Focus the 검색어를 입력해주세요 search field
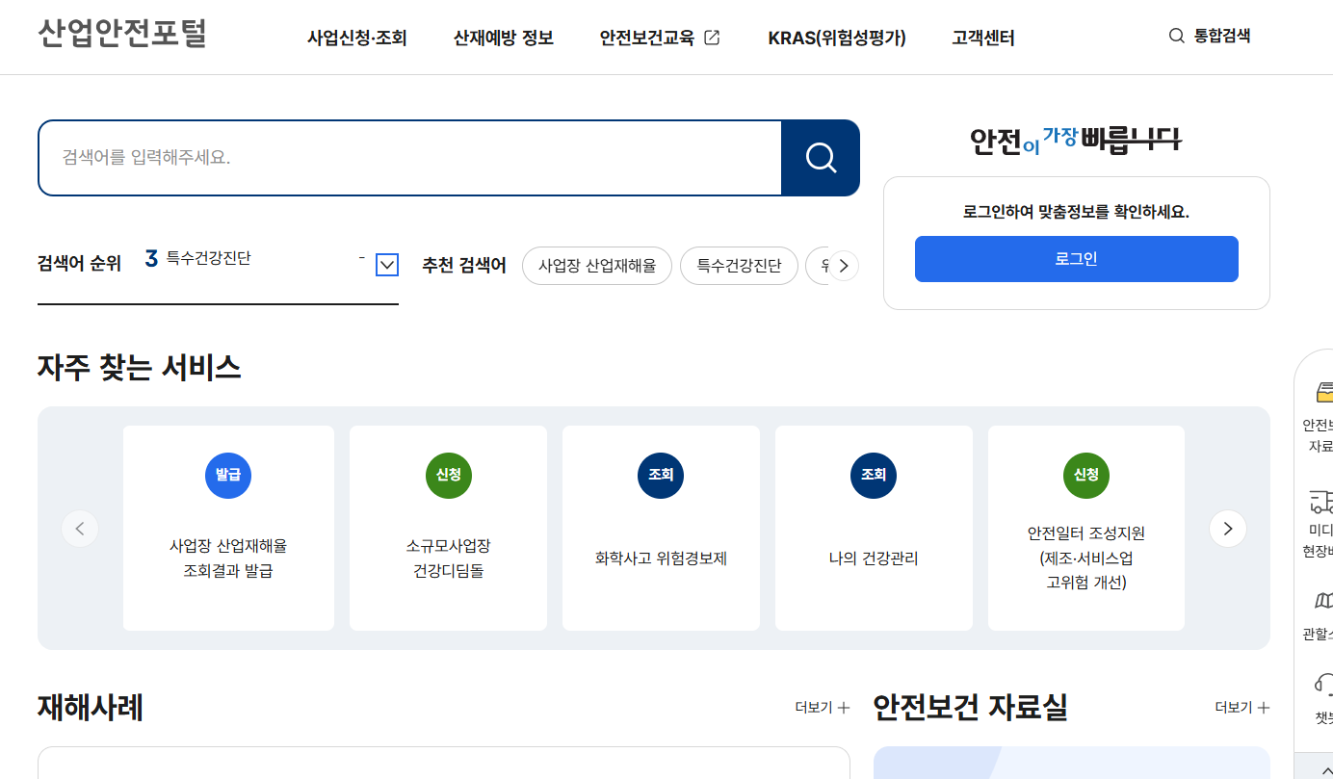 click(409, 158)
